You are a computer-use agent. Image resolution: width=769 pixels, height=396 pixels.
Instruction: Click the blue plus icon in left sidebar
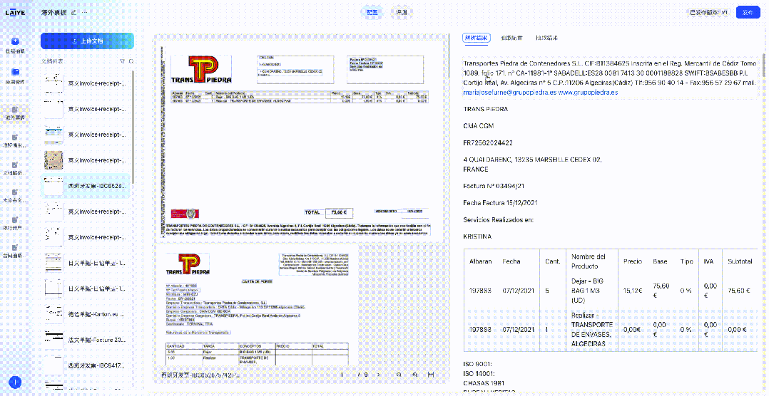[15, 41]
